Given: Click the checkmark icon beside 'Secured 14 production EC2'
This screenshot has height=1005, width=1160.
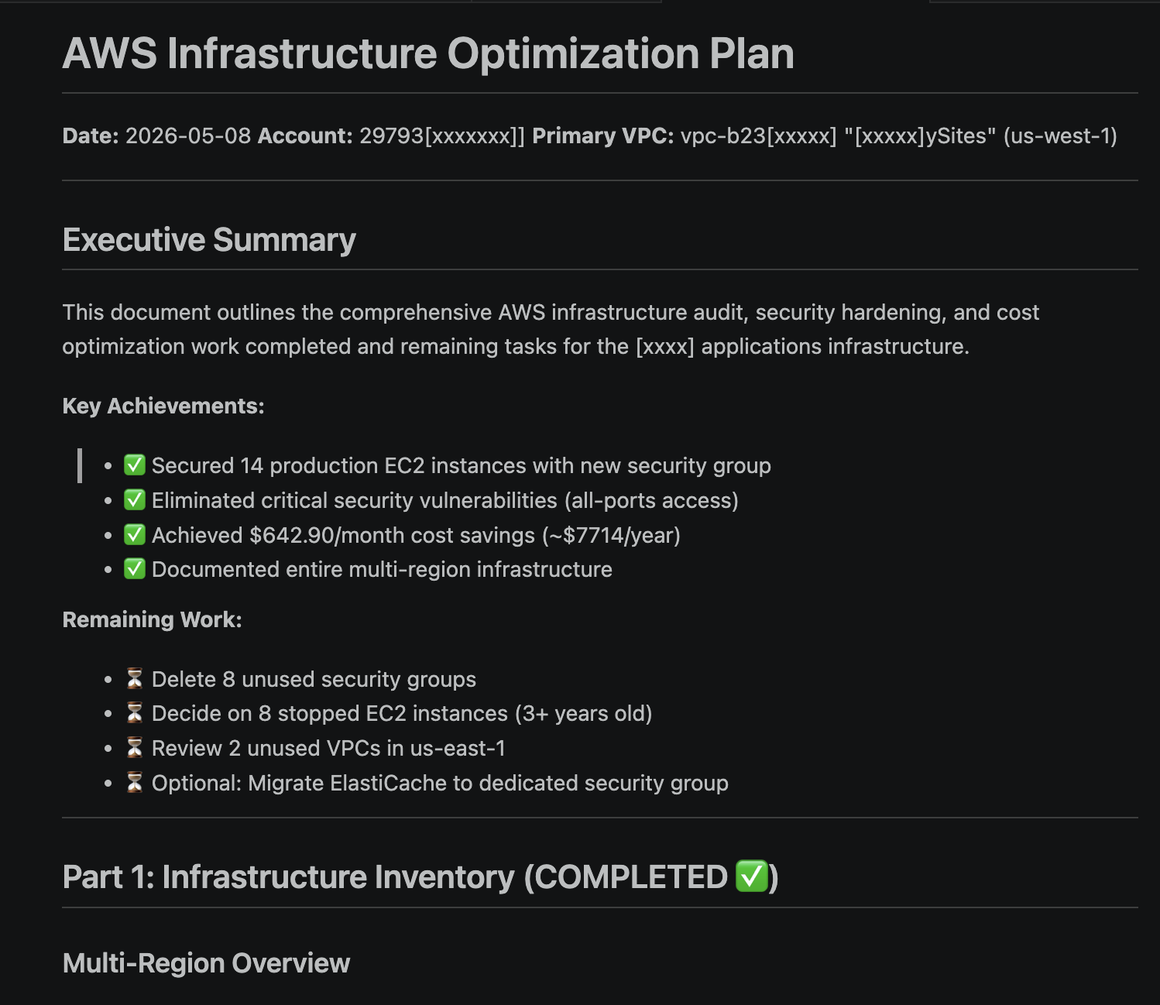Looking at the screenshot, I should (135, 465).
